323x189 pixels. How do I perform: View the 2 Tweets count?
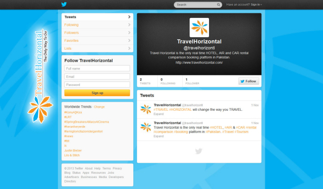tap(145, 81)
